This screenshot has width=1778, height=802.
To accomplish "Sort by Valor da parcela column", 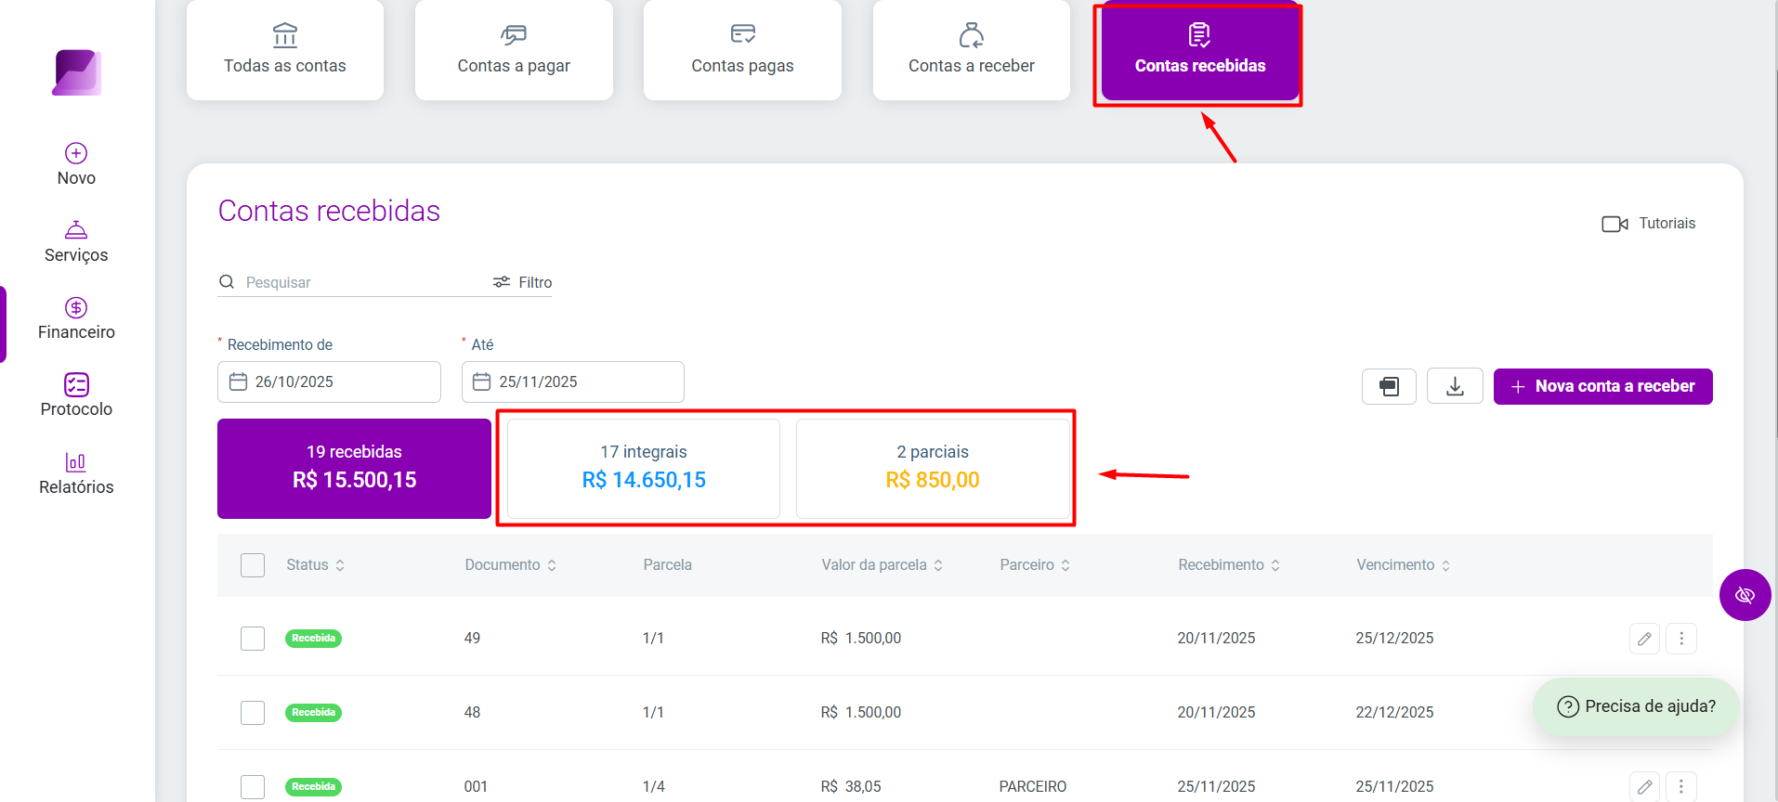I will coord(882,565).
